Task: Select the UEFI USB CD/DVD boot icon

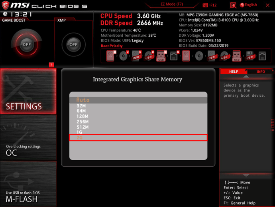Action: tap(149, 56)
